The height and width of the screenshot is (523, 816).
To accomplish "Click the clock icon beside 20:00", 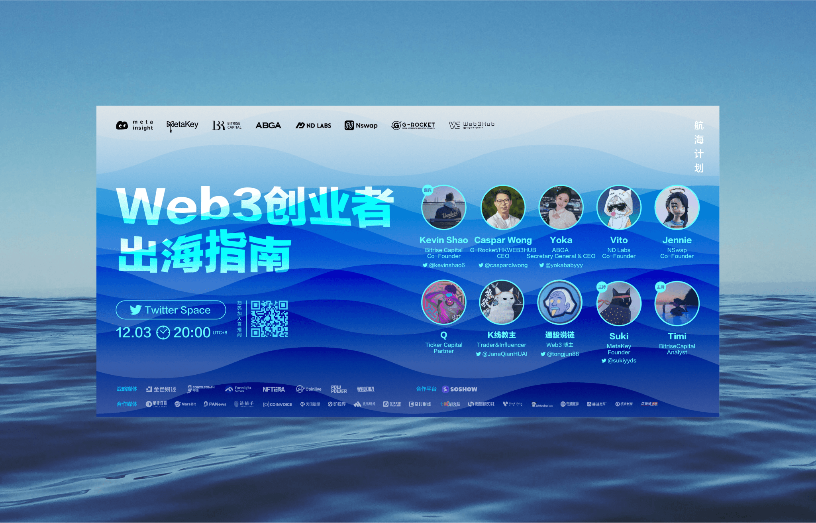I will pos(163,332).
